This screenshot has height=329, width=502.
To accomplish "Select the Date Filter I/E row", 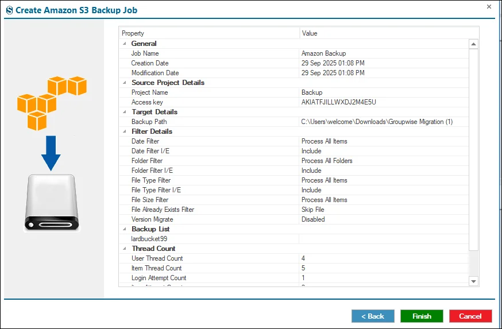I will (294, 151).
